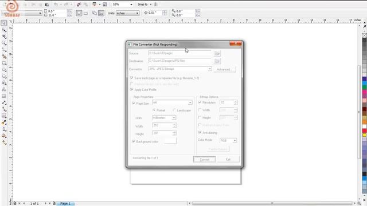Set landscape orientation in property bar
Image resolution: width=367 pixels, height=206 pixels.
(85, 13)
